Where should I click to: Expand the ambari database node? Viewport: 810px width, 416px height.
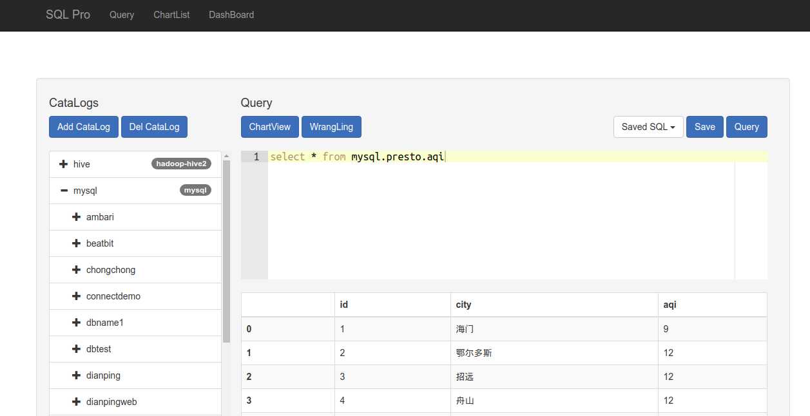pyautogui.click(x=76, y=217)
